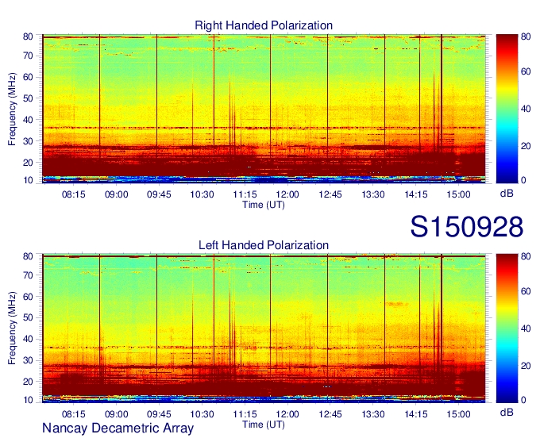
Task: Click "09:00" time tick under Right Handed plot
Action: pyautogui.click(x=117, y=194)
